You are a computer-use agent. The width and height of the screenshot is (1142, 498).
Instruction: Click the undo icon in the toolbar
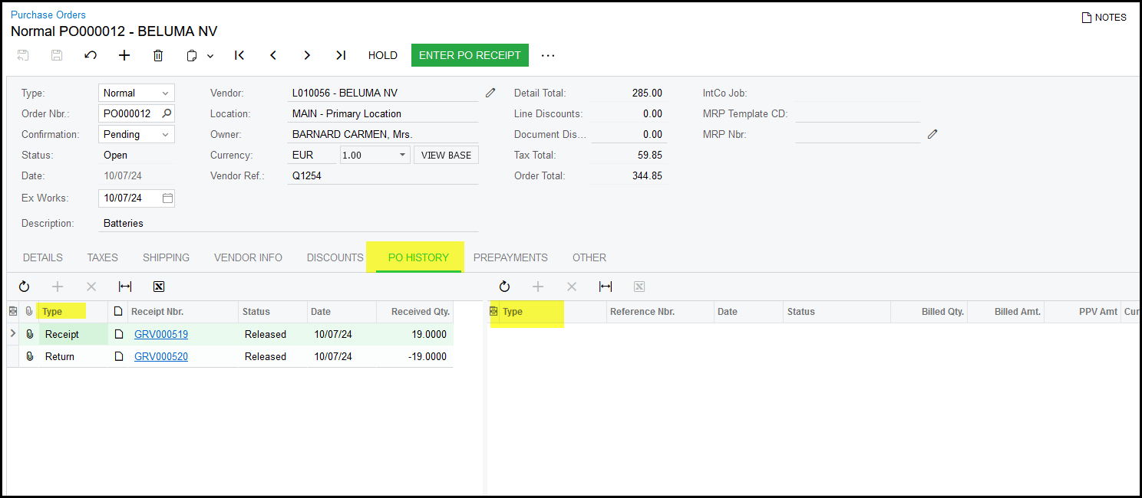(91, 55)
